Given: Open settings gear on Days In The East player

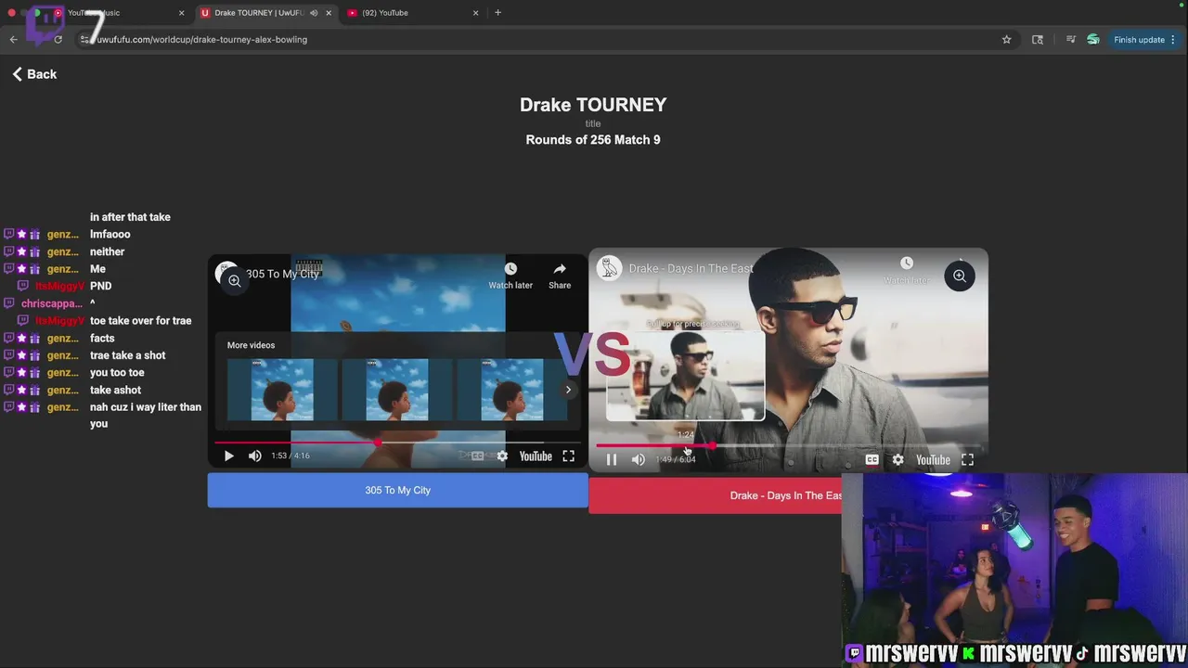Looking at the screenshot, I should pyautogui.click(x=898, y=459).
